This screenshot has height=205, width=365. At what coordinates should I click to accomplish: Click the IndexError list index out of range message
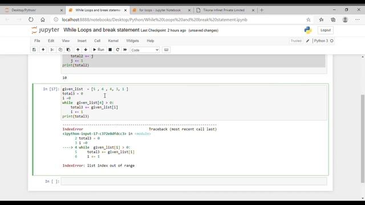99,166
